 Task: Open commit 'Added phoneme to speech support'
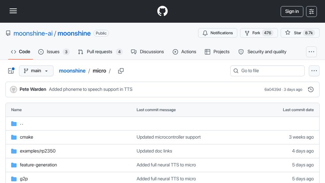pyautogui.click(x=91, y=89)
